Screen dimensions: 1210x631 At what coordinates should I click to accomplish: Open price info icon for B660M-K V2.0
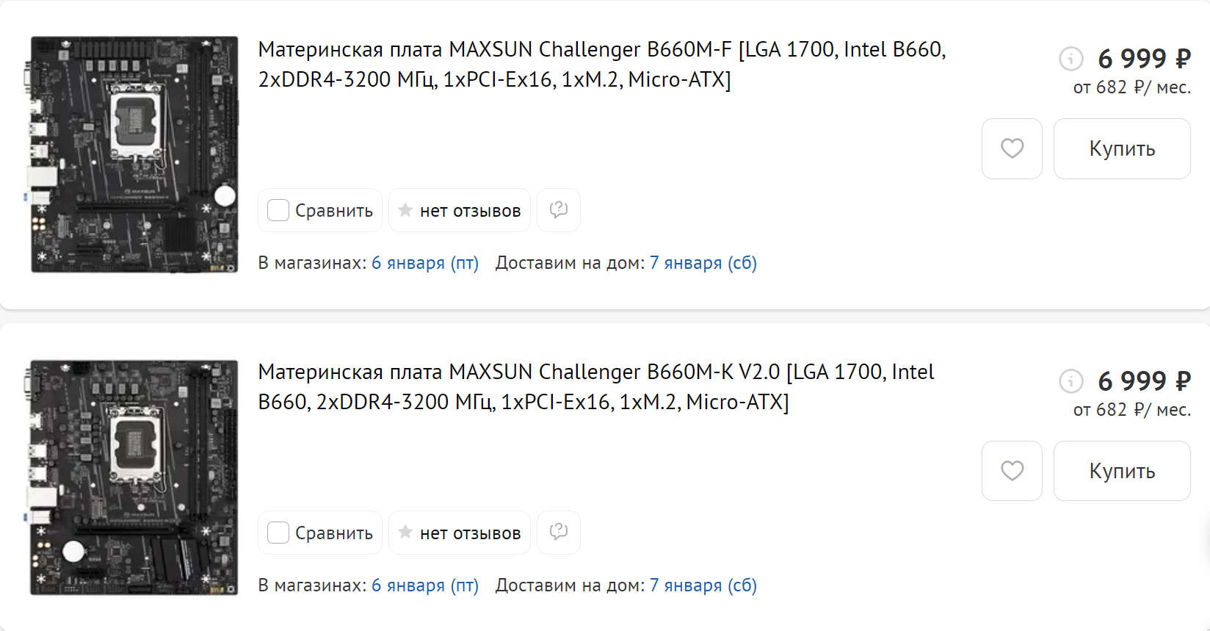[x=1070, y=381]
